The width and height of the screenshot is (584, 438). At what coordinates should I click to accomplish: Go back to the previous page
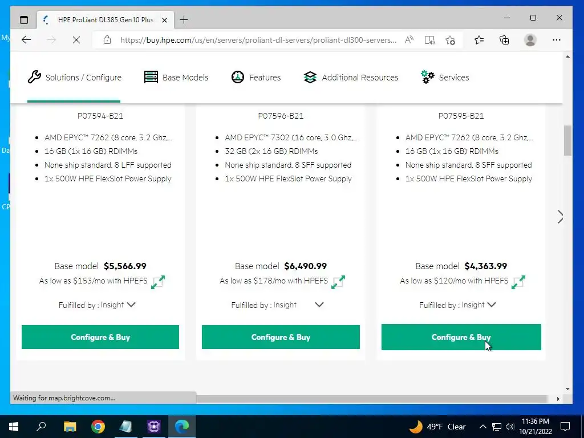pos(26,40)
